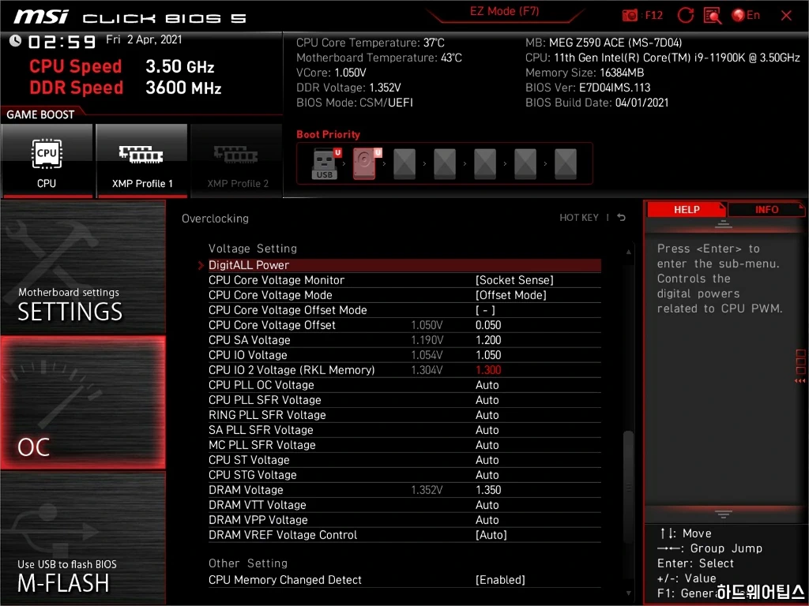This screenshot has height=606, width=809.
Task: Switch to the INFO tab
Action: point(766,210)
